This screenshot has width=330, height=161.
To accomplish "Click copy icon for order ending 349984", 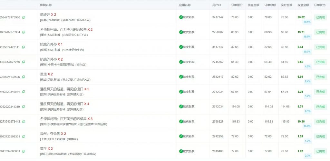I will click(x=24, y=92).
